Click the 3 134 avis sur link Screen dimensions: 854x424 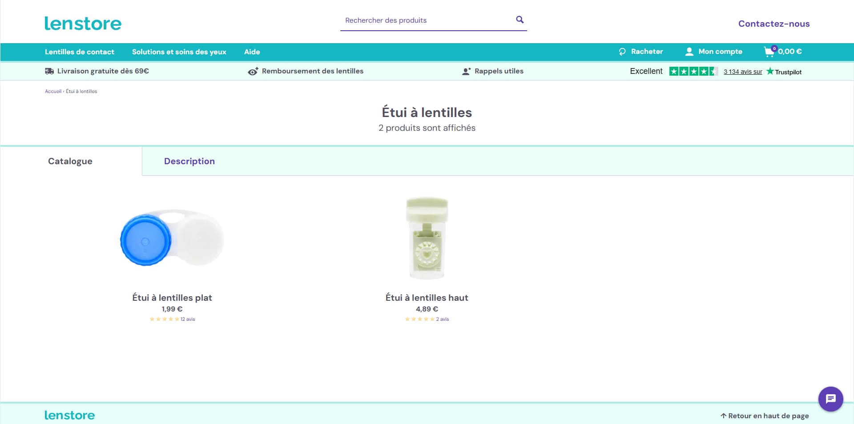(743, 72)
